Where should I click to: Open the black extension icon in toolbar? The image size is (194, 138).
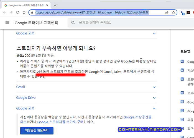pyautogui.click(x=188, y=12)
